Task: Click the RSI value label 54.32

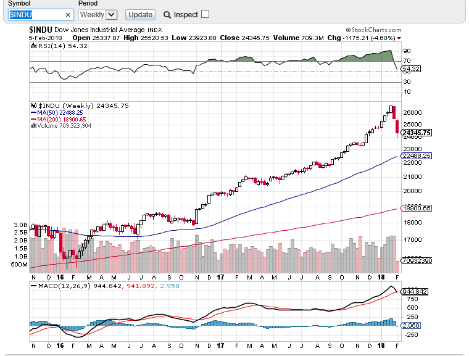Action: click(411, 69)
